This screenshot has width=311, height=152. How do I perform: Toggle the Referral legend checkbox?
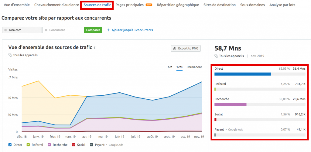click(x=28, y=145)
